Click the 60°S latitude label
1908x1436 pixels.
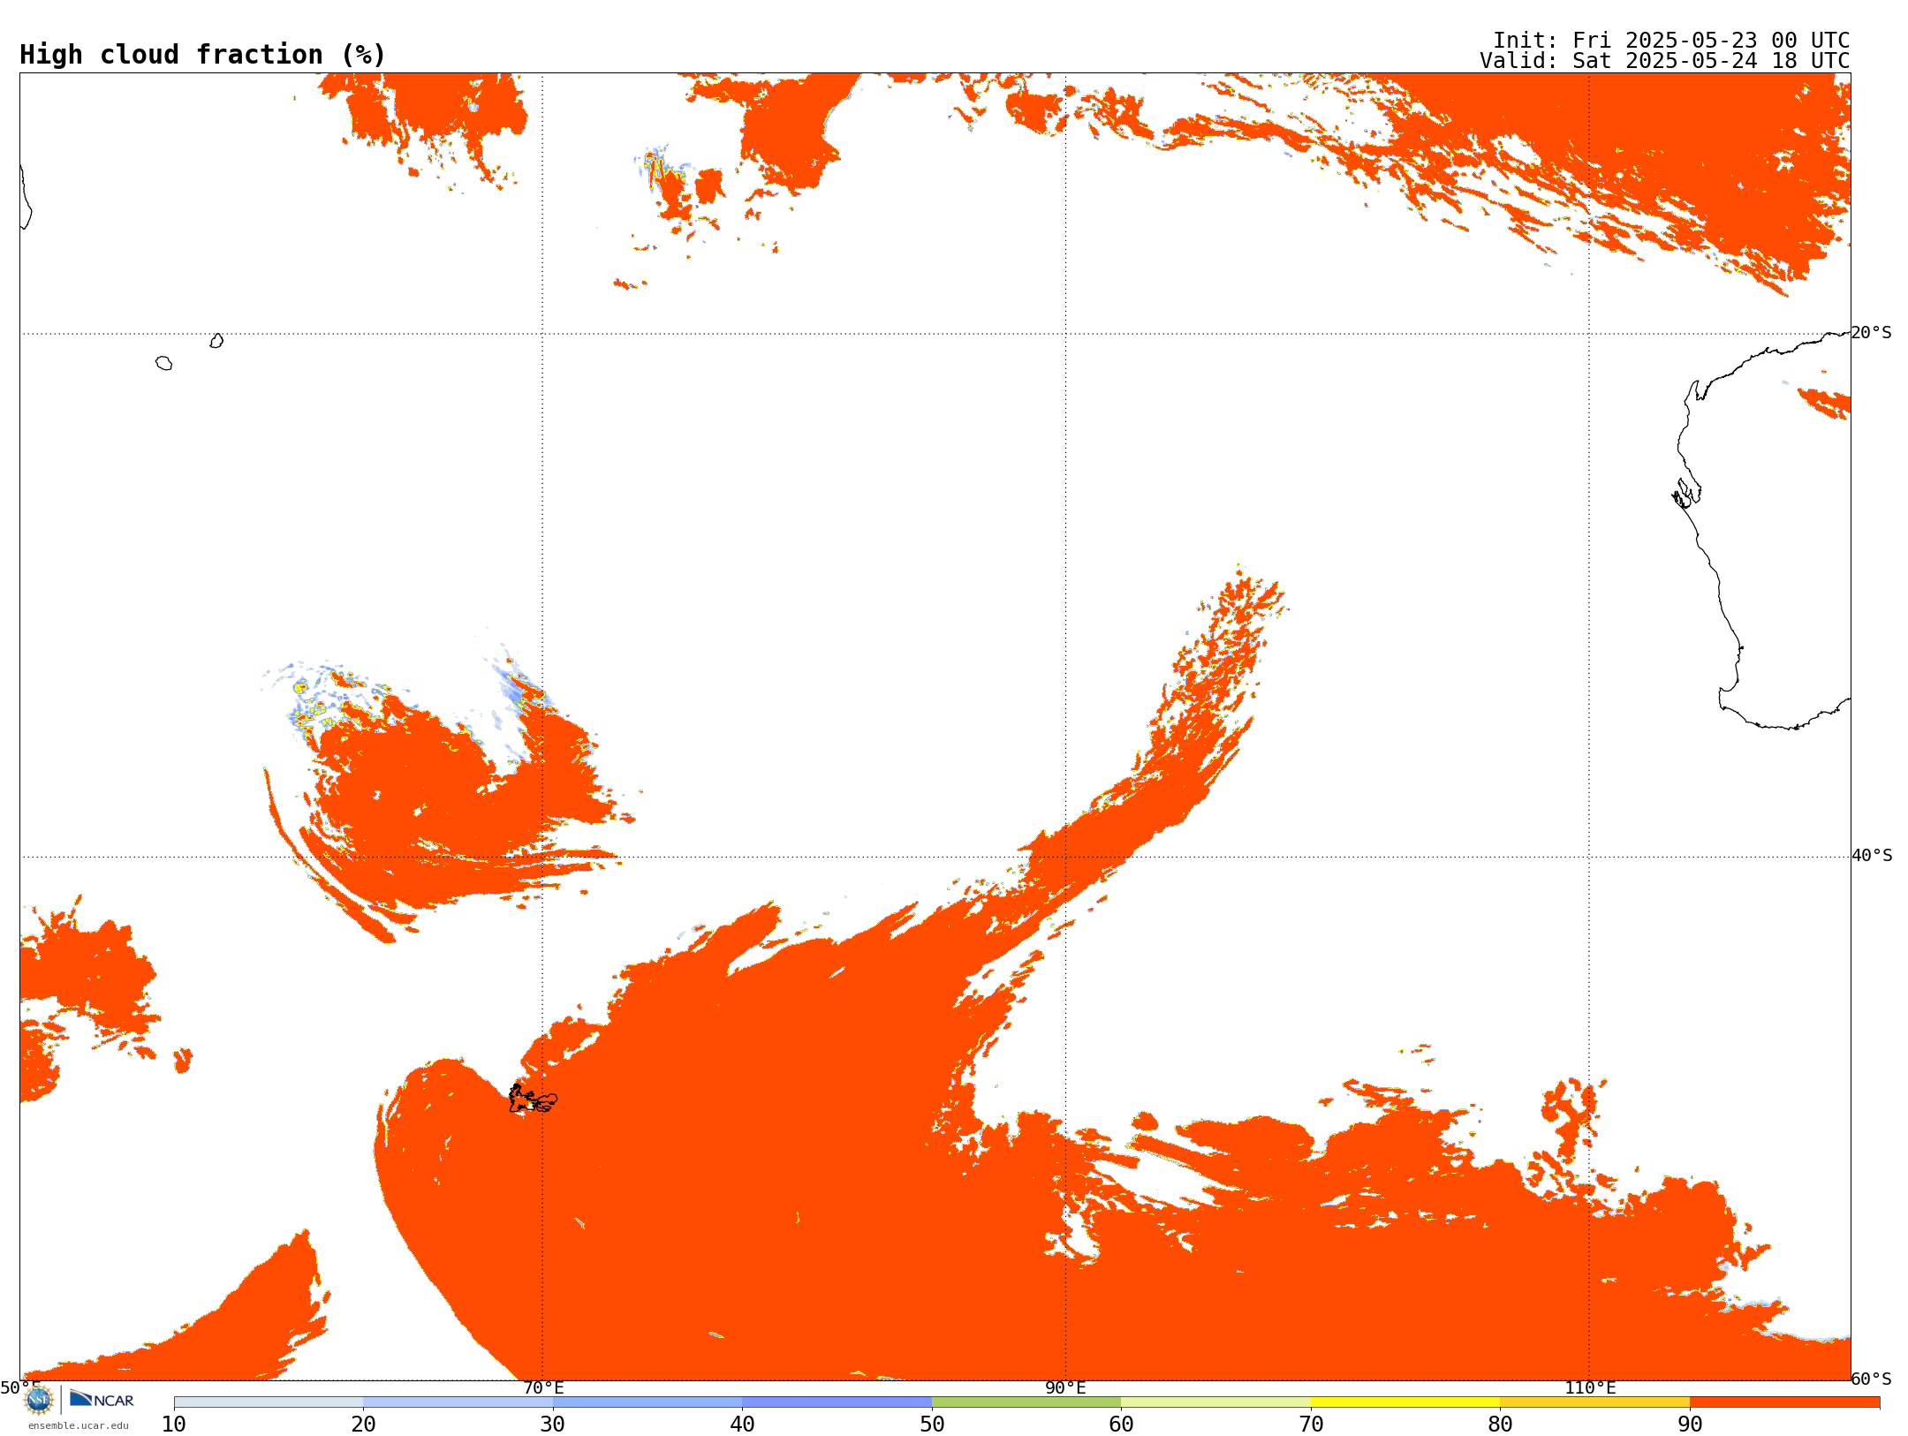1872,1379
